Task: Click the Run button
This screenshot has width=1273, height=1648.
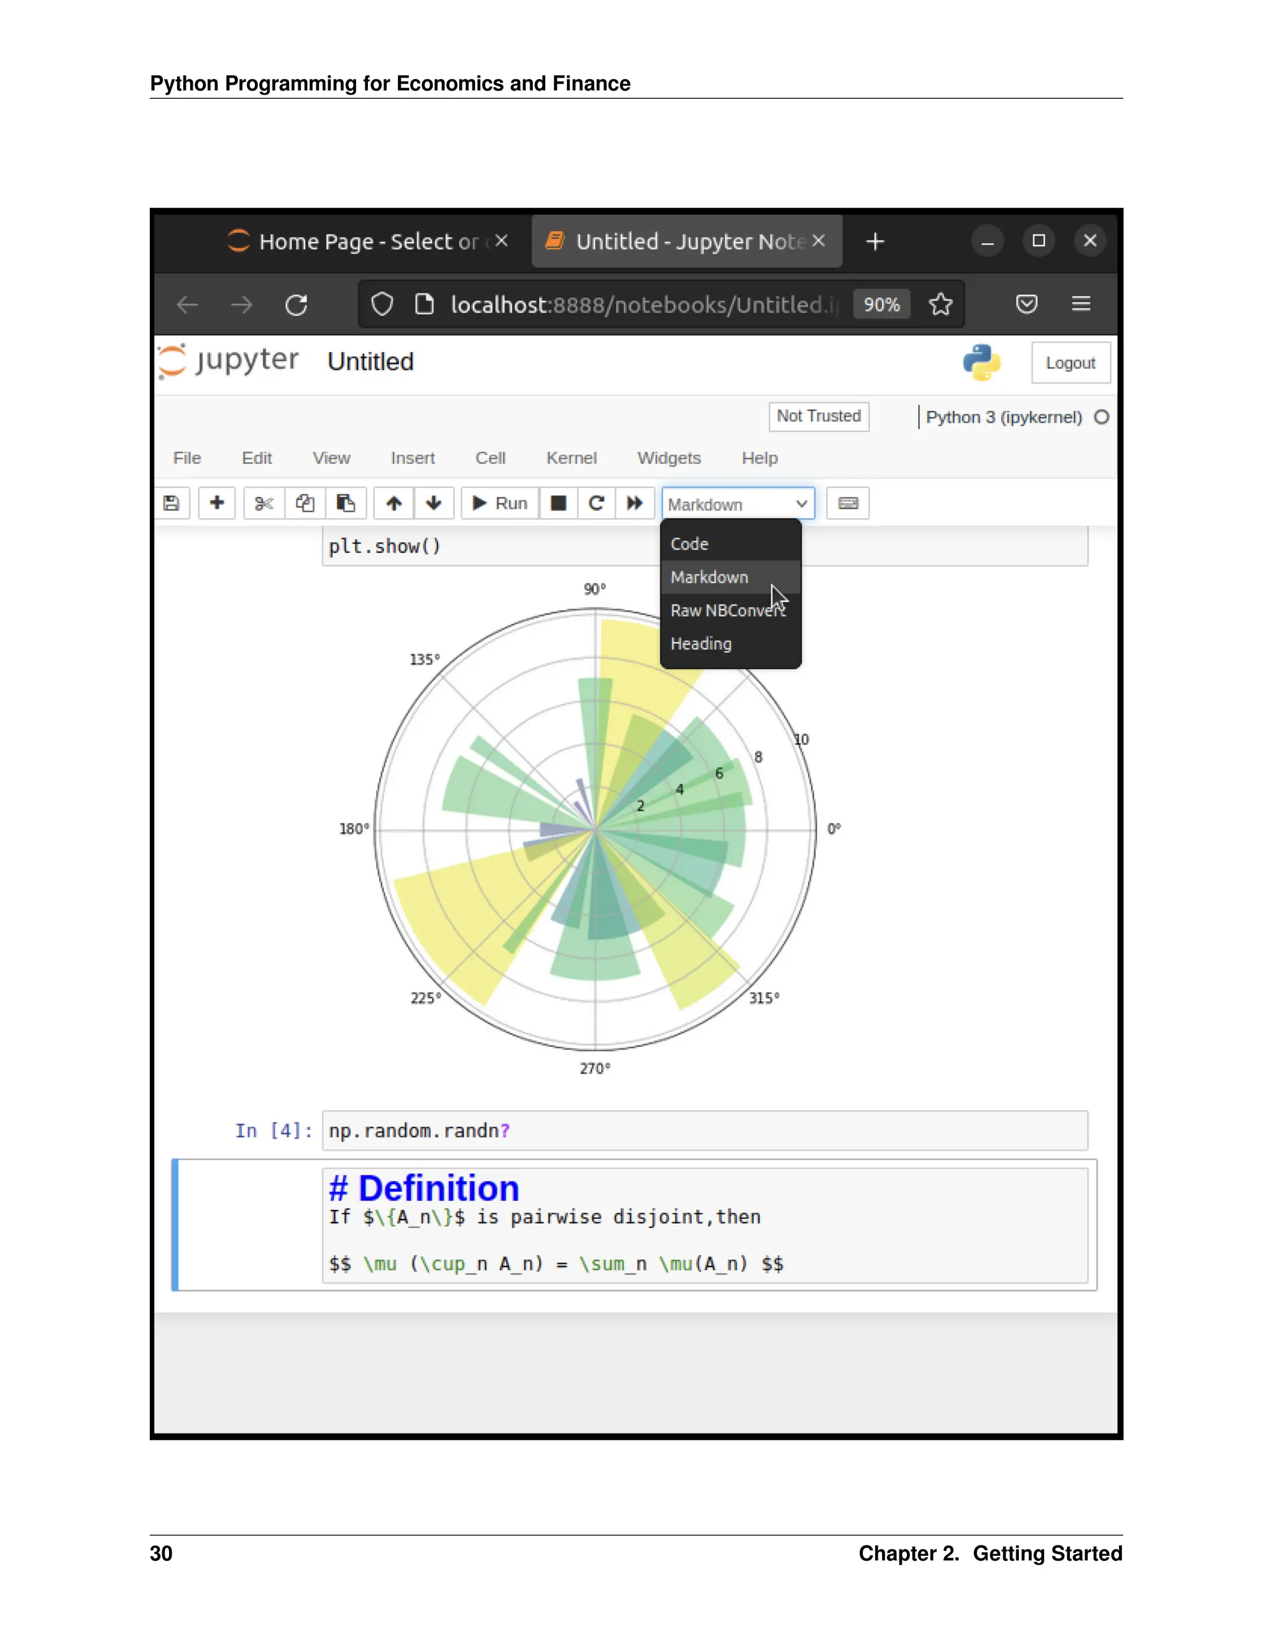Action: click(x=500, y=503)
